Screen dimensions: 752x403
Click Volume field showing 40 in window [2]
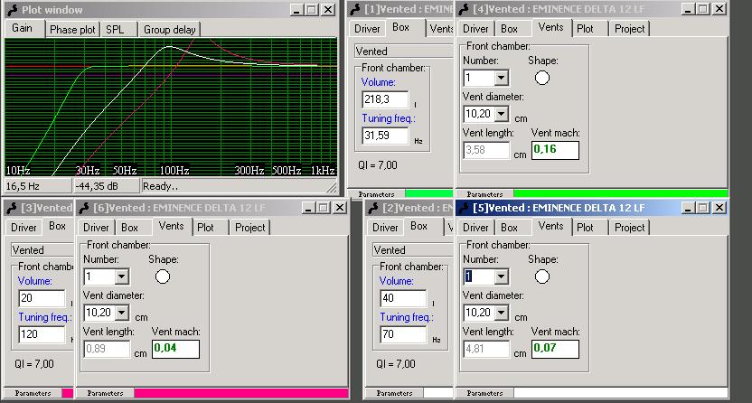coord(403,298)
